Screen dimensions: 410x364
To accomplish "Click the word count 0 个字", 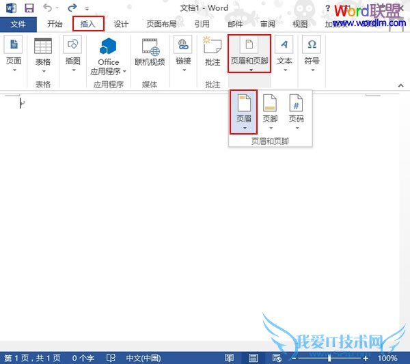I will point(83,358).
